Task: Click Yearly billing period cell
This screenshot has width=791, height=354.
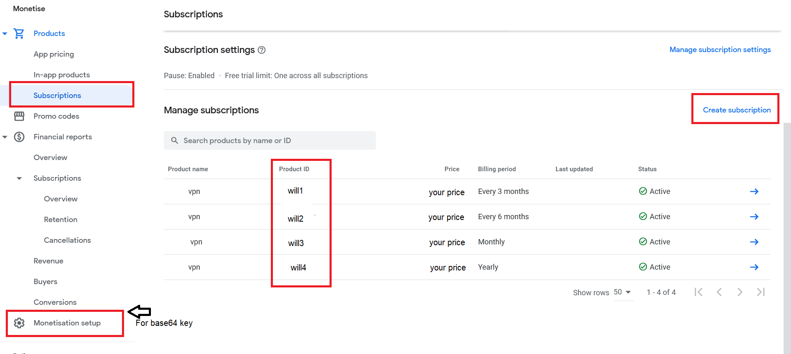Action: click(x=488, y=267)
